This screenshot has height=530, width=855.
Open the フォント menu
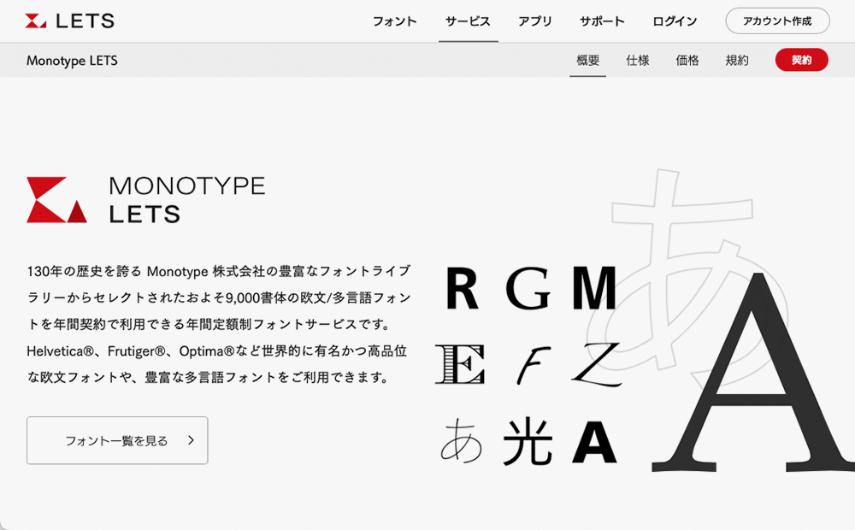(x=394, y=21)
